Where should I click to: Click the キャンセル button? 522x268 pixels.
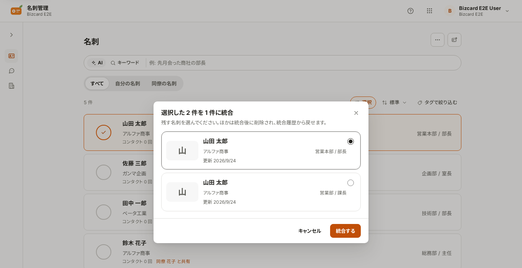tap(310, 231)
